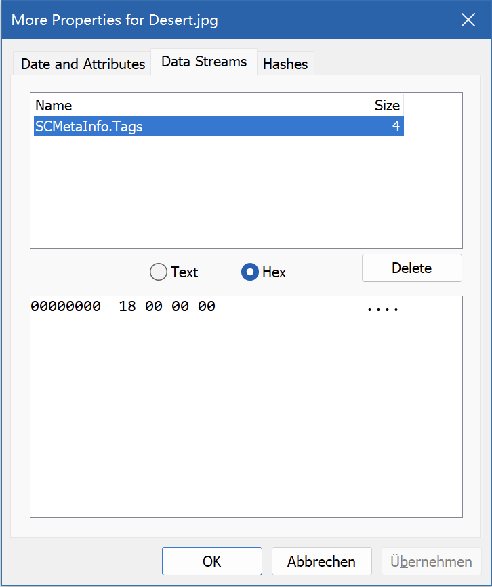Delete the selected data stream
The width and height of the screenshot is (492, 587).
(x=412, y=268)
